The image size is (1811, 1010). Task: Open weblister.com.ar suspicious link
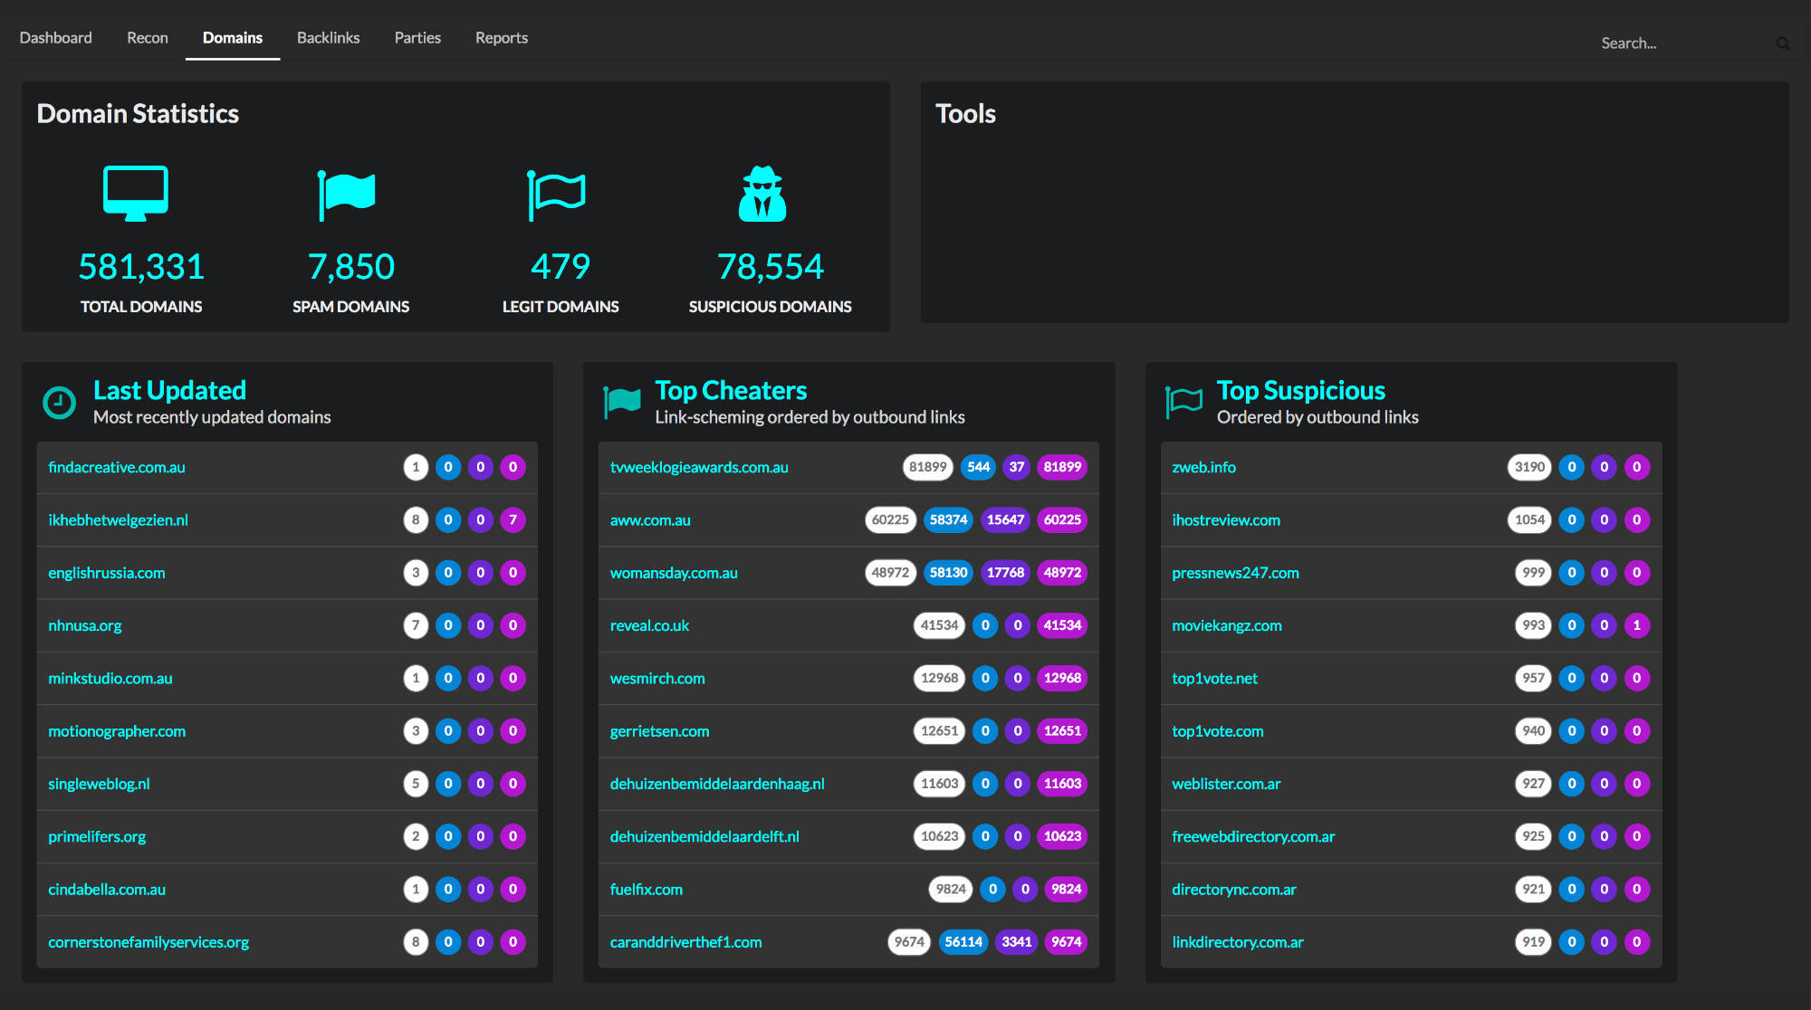(x=1226, y=784)
